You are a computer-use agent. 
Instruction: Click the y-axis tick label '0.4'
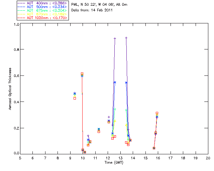[x=16, y=102]
